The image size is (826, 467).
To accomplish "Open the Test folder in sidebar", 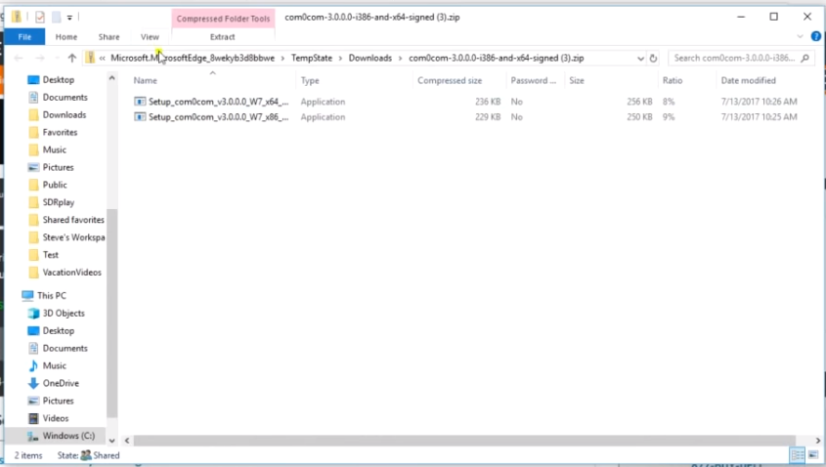I will click(51, 255).
